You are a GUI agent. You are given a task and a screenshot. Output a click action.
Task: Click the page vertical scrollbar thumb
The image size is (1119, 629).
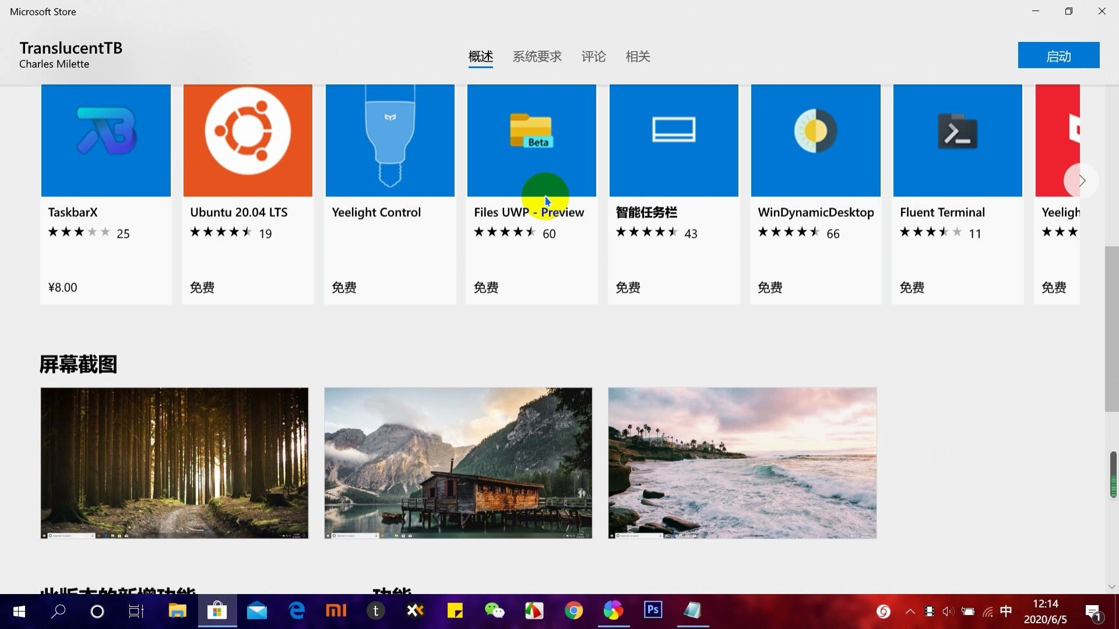(x=1111, y=329)
